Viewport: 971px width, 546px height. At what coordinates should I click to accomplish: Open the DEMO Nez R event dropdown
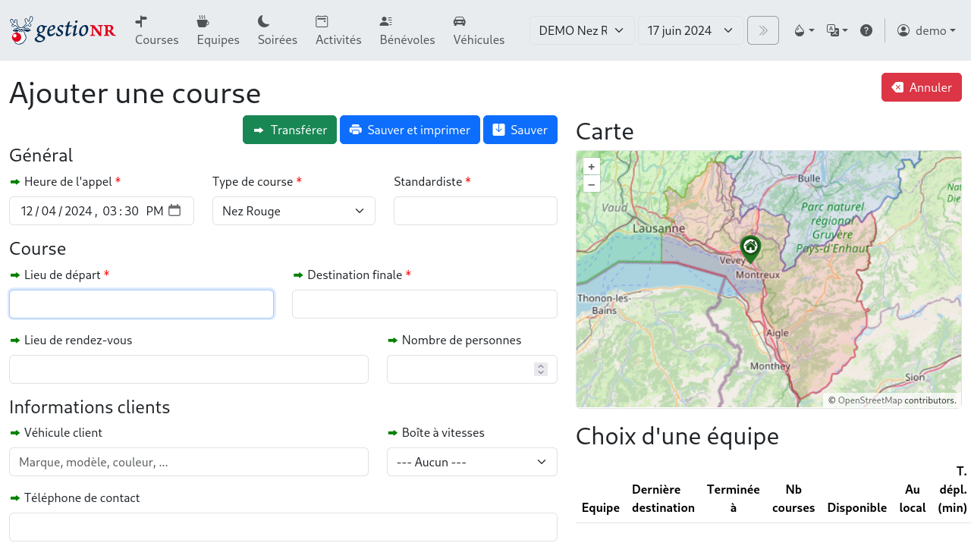[x=581, y=30]
